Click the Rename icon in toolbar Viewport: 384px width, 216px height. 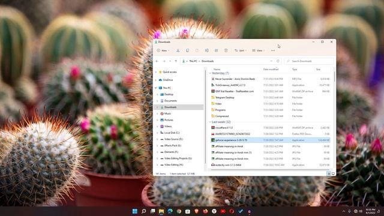coord(206,50)
